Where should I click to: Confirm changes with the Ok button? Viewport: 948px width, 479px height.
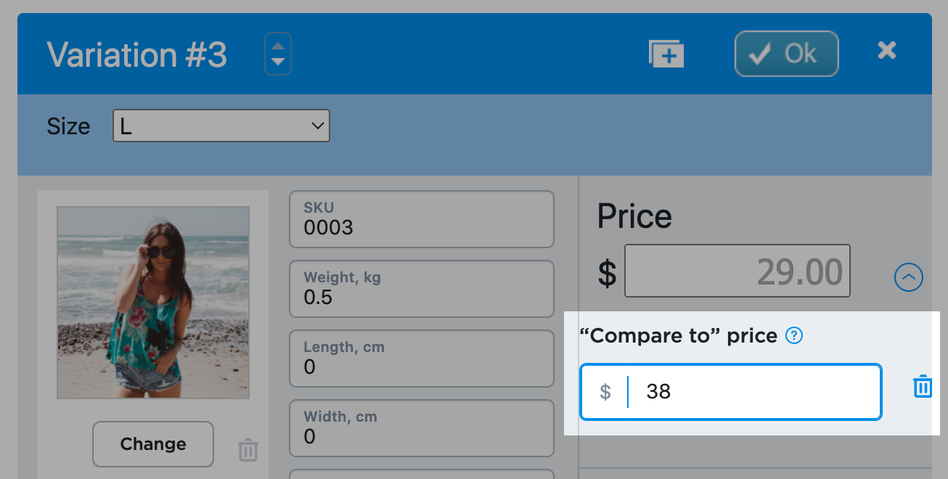coord(786,53)
